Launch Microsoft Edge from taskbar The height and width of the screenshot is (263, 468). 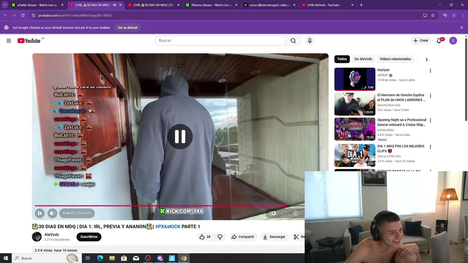(100, 258)
